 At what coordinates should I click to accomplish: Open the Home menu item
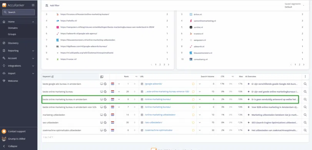point(11,22)
